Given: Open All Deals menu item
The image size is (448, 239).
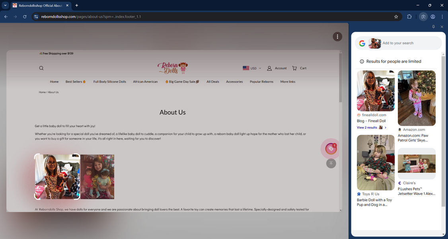Looking at the screenshot, I should [x=213, y=81].
